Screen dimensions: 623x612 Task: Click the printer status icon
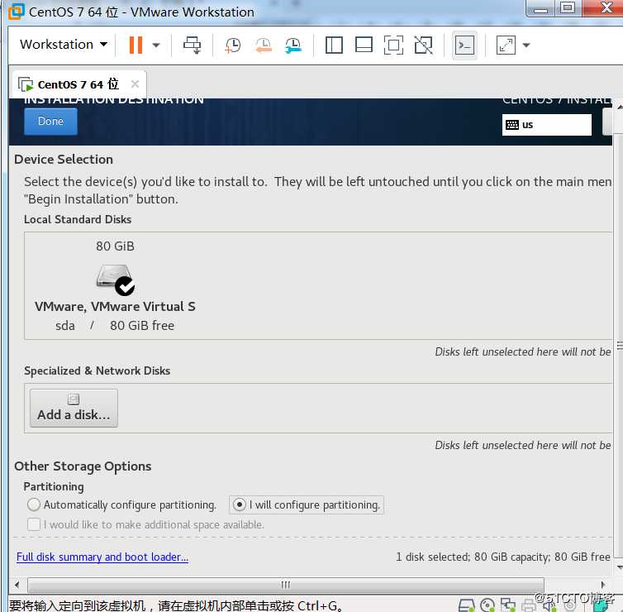click(x=529, y=606)
